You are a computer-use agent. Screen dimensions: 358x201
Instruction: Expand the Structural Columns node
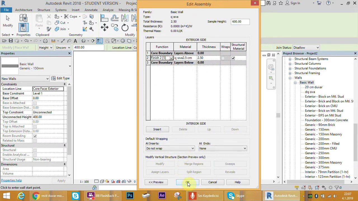click(x=290, y=64)
